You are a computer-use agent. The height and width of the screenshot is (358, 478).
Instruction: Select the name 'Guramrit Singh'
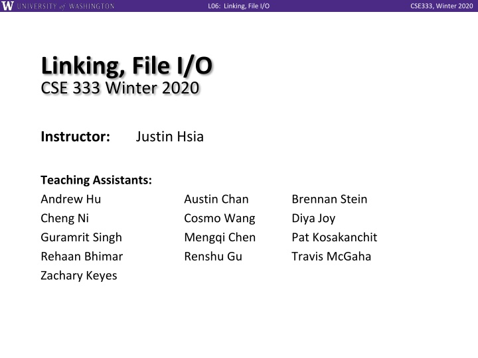pyautogui.click(x=81, y=237)
